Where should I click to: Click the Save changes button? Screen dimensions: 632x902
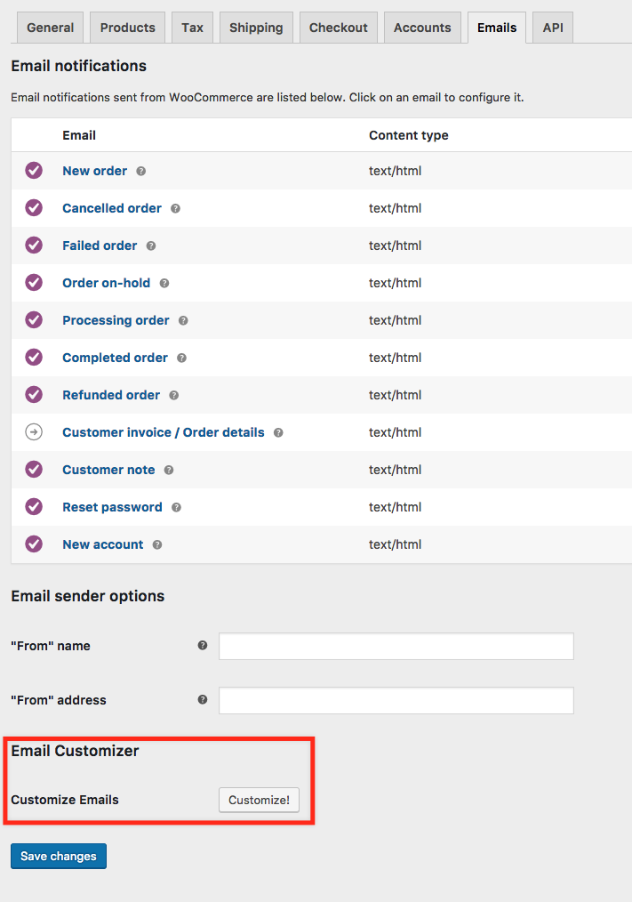point(59,856)
